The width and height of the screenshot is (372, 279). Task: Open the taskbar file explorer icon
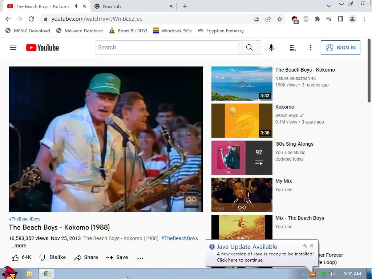29,274
